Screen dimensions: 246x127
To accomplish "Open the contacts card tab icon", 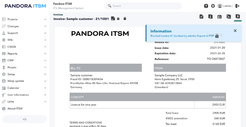I will point(220,16).
